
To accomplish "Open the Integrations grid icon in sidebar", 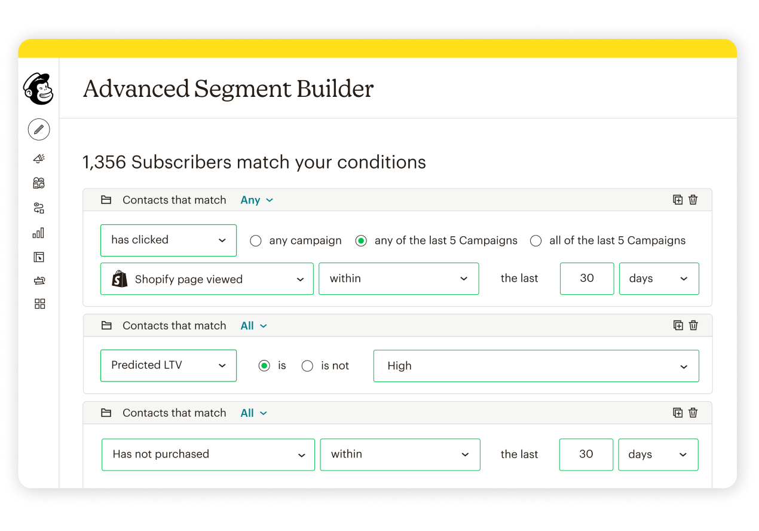I will coord(39,304).
